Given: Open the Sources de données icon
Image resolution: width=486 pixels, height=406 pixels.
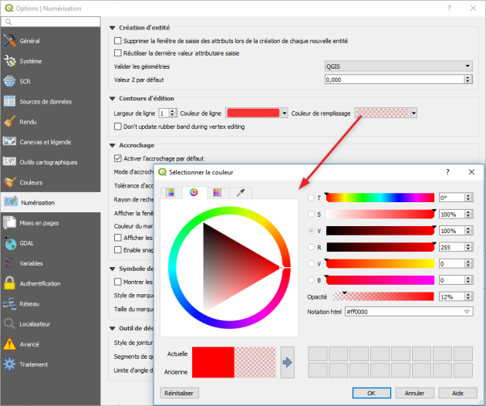Looking at the screenshot, I should (x=9, y=101).
